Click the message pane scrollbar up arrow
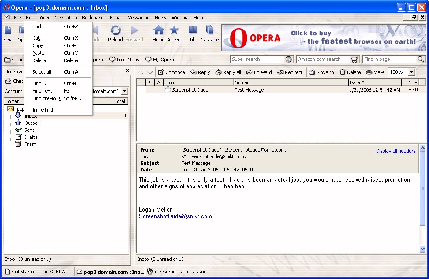Screen dimensions: 429x279 pos(422,148)
